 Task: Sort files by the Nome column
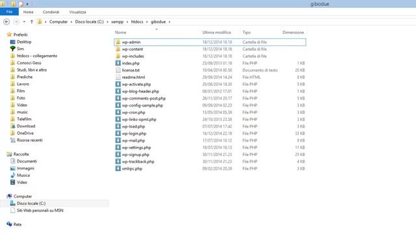point(120,32)
